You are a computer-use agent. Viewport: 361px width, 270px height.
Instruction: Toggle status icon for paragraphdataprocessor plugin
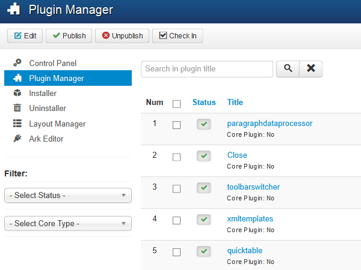coord(204,124)
